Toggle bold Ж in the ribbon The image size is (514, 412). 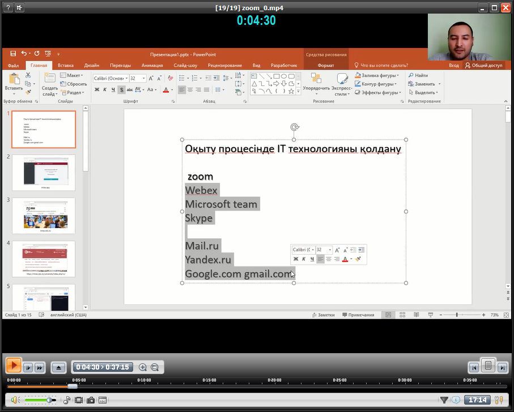click(x=97, y=89)
